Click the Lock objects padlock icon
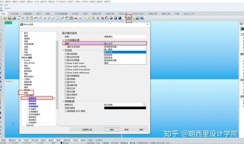This screenshot has width=244, height=144. click(x=98, y=18)
